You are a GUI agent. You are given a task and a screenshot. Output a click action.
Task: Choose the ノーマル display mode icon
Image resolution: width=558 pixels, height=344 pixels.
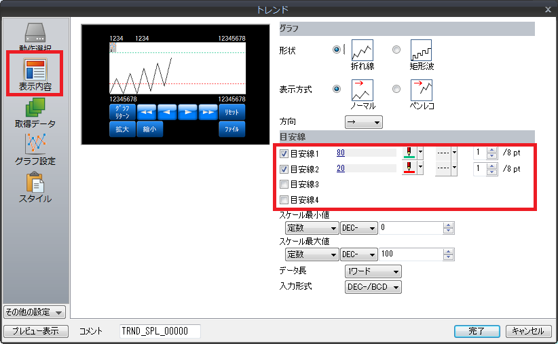pos(362,90)
